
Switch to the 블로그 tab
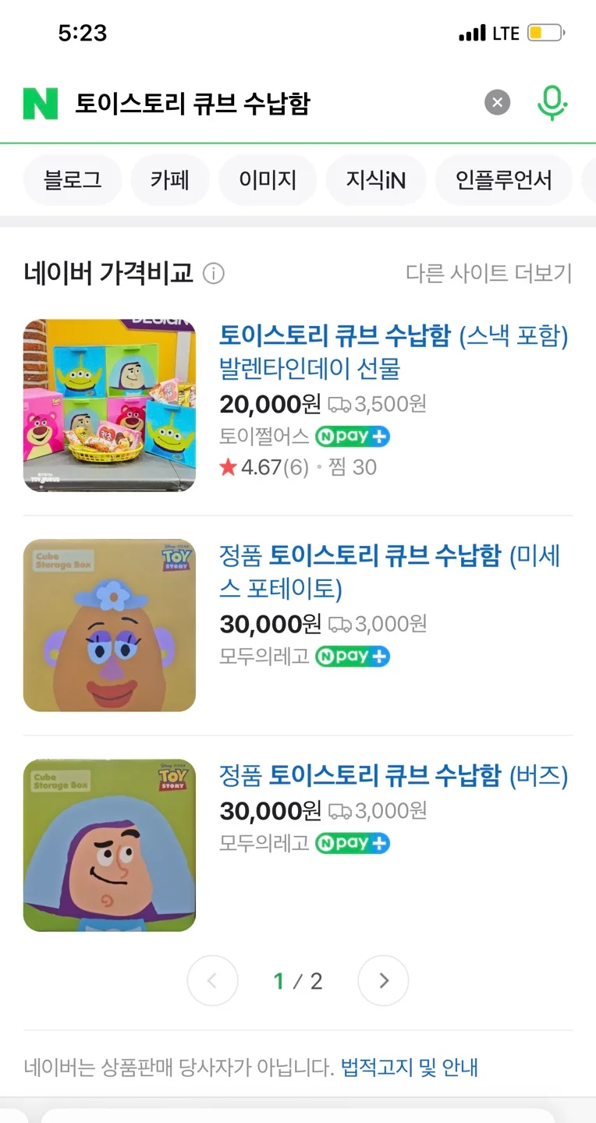(73, 180)
